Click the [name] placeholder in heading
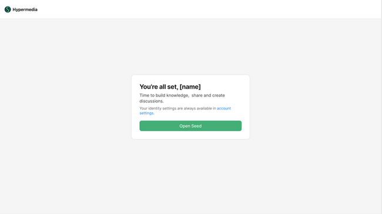This screenshot has width=382, height=214. (190, 87)
